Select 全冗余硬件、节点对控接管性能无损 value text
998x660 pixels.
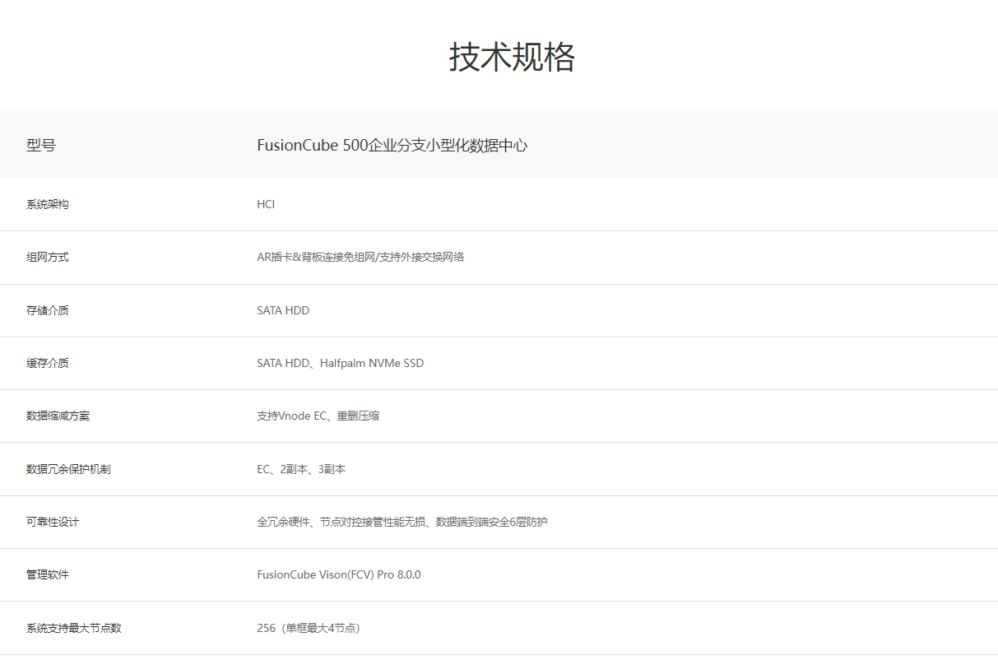402,522
